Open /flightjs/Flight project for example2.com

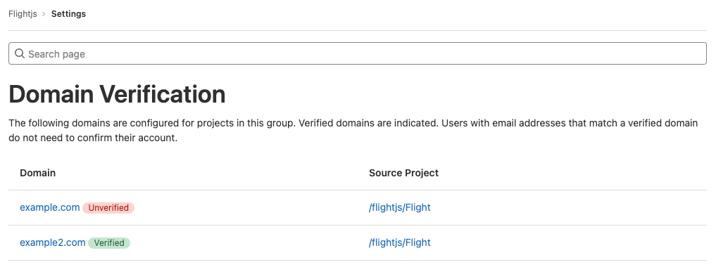tap(400, 242)
